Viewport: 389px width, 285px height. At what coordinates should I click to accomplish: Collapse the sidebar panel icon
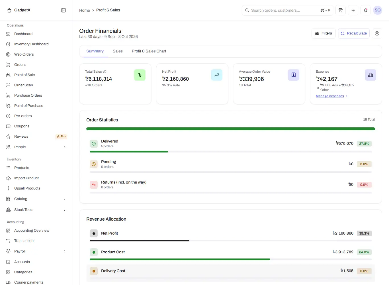(64, 10)
